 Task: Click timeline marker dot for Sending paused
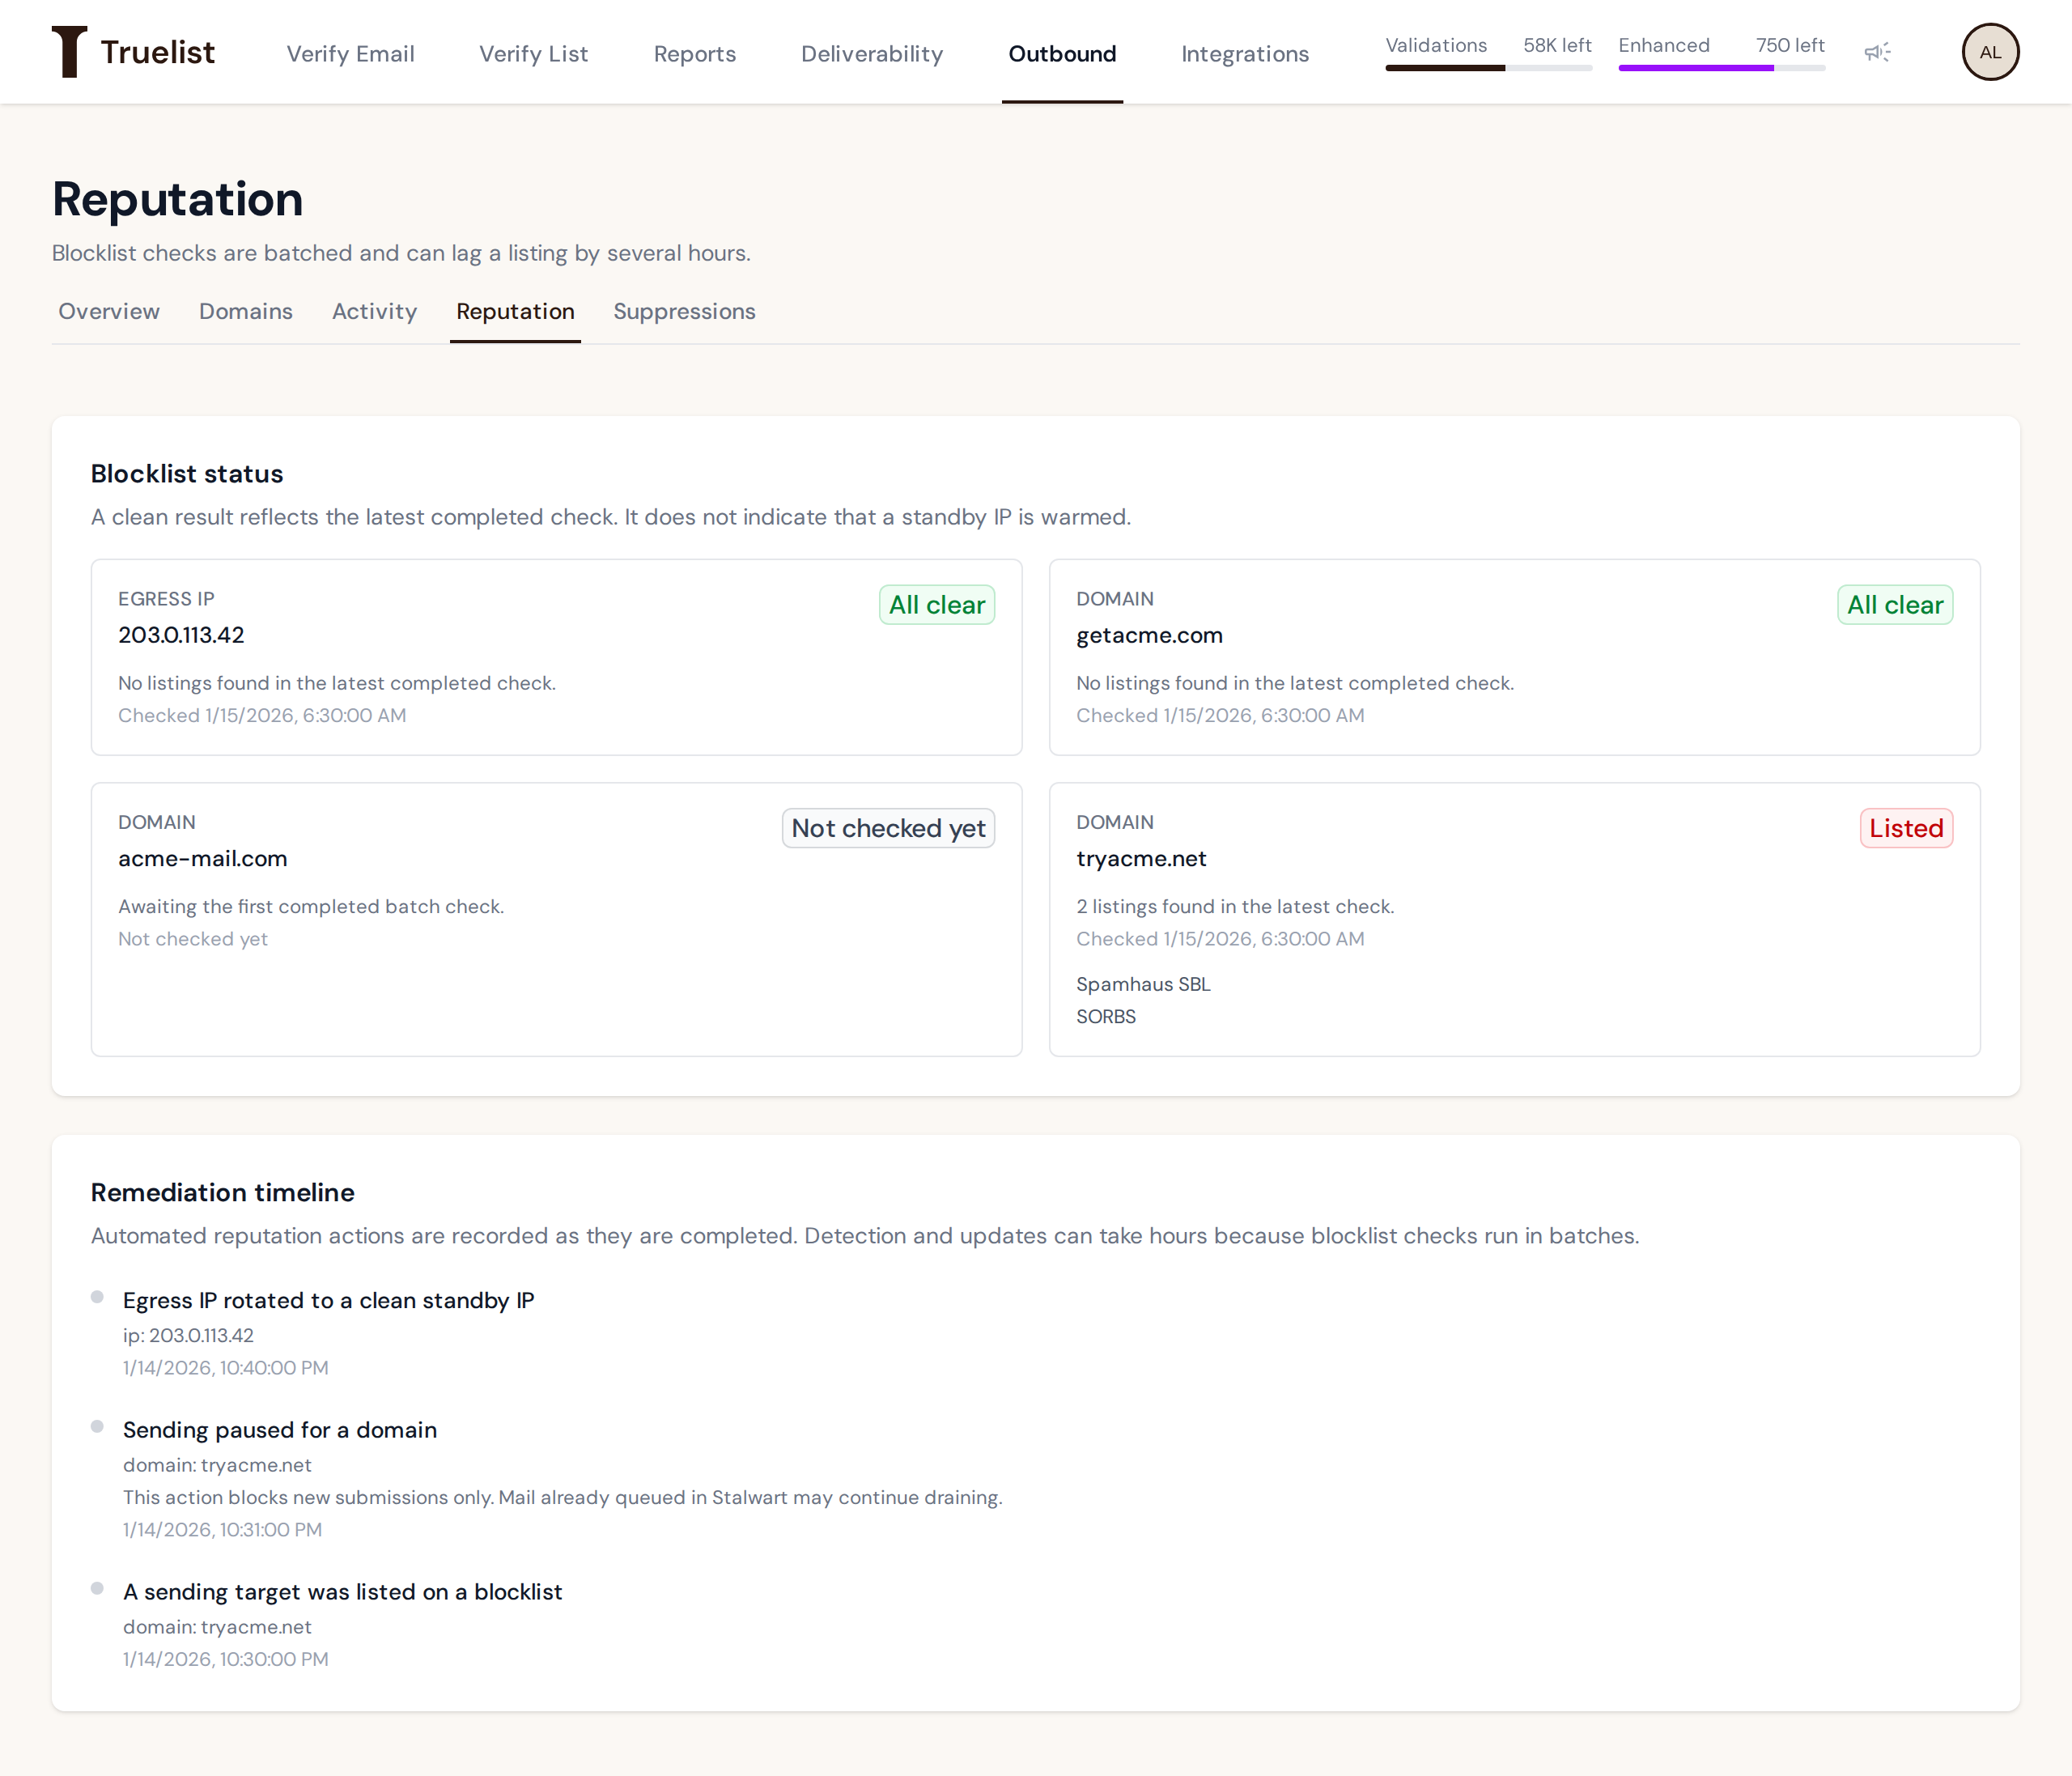(97, 1426)
